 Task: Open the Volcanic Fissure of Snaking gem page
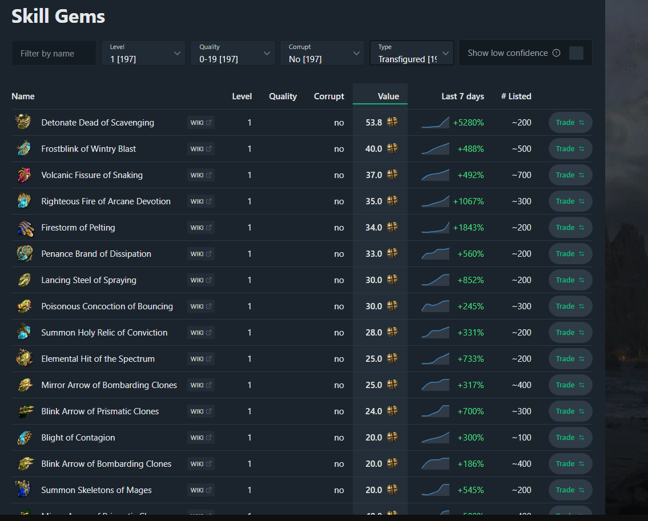pyautogui.click(x=92, y=175)
